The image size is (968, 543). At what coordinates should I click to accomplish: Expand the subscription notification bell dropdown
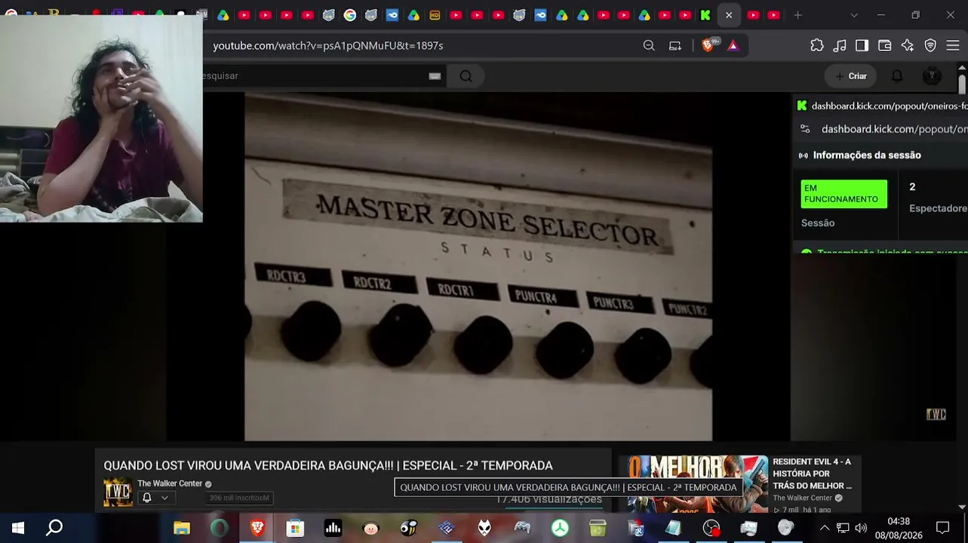[x=155, y=498]
